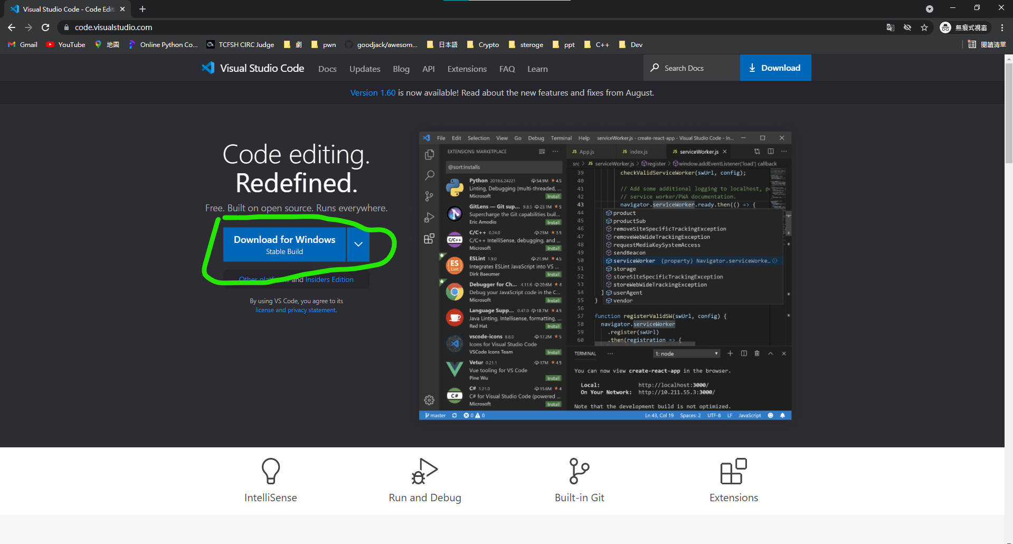1013x544 pixels.
Task: Open the FAQ page
Action: click(507, 69)
